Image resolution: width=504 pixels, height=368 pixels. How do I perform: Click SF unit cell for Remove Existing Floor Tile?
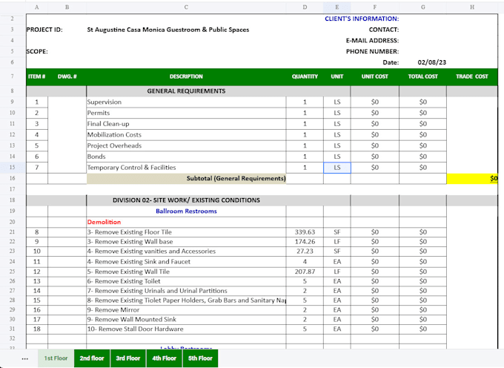pyautogui.click(x=336, y=232)
